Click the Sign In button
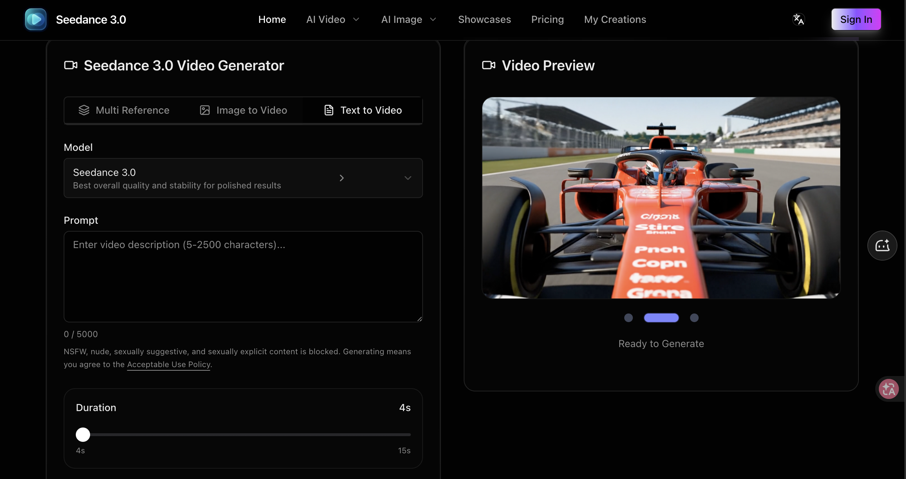The height and width of the screenshot is (479, 906). (x=856, y=19)
